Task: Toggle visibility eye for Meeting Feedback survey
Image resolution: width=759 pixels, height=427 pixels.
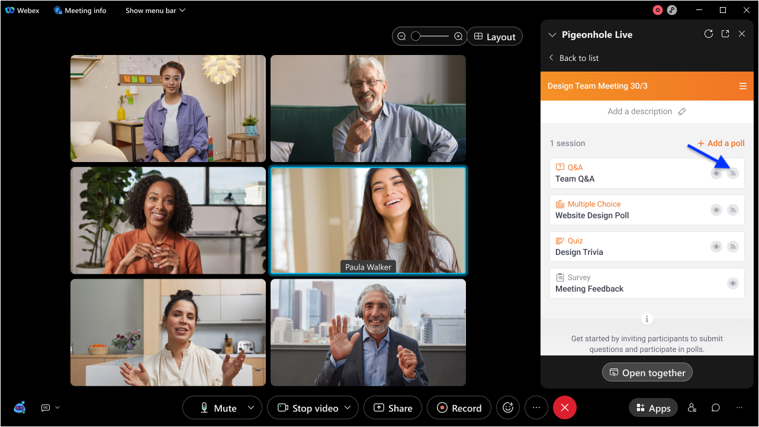Action: [733, 283]
